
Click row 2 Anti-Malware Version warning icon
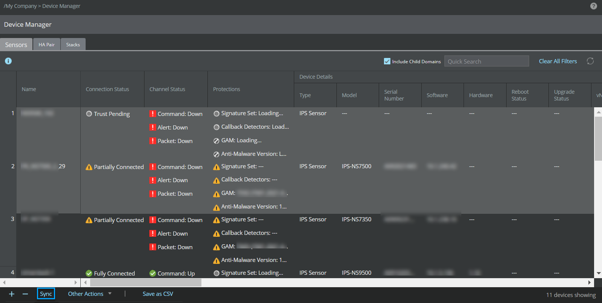tap(217, 207)
